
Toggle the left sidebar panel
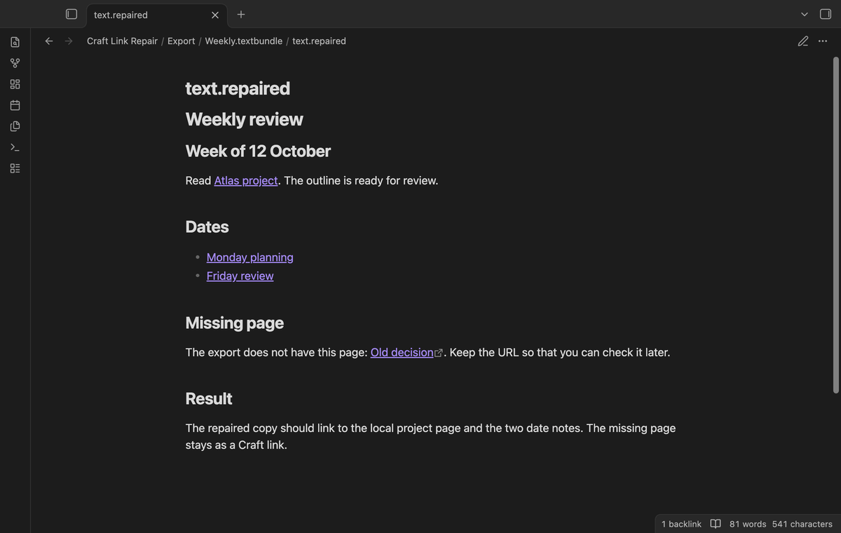click(71, 14)
